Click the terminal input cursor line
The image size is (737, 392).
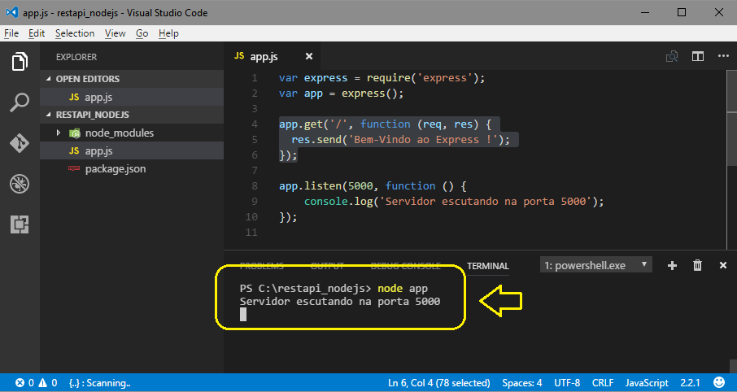243,315
